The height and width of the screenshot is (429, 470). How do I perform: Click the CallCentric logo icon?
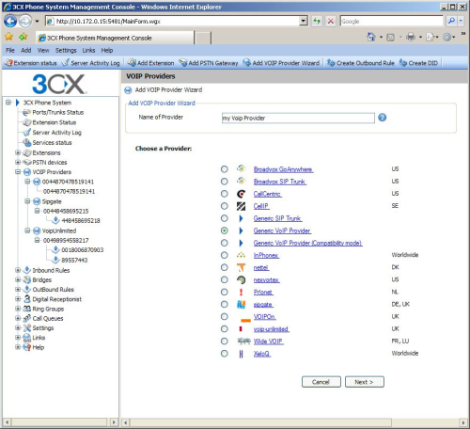point(241,194)
